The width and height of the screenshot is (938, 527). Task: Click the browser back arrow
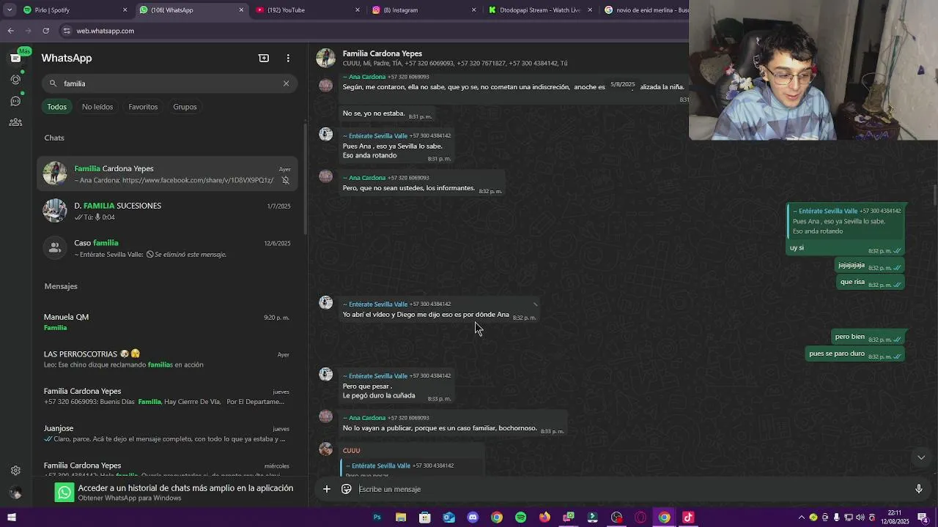(10, 31)
